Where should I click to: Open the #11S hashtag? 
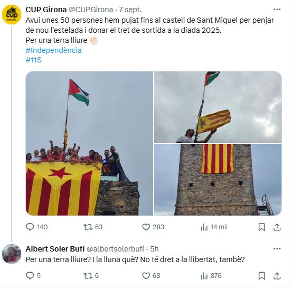(x=33, y=60)
